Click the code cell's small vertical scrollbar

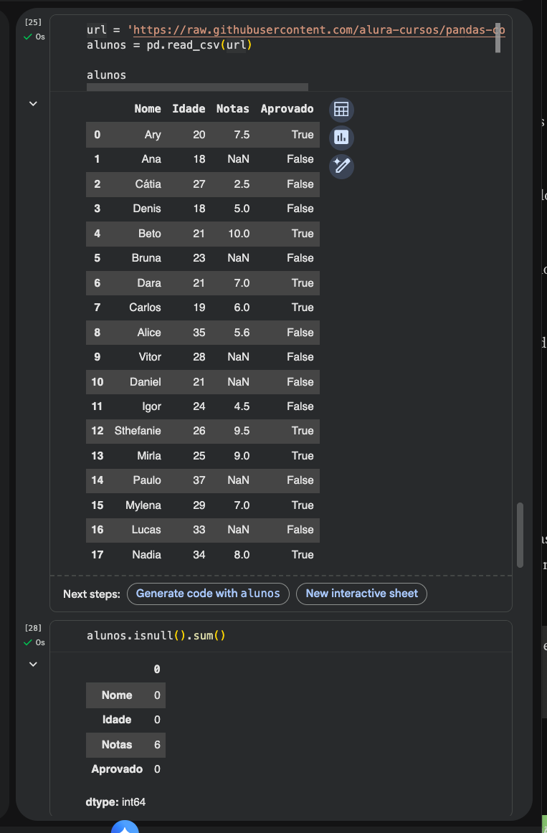click(x=498, y=37)
